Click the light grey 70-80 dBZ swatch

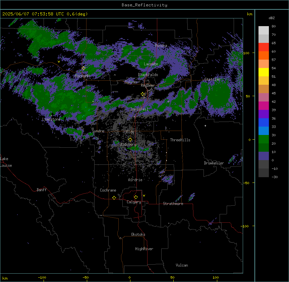point(264,30)
